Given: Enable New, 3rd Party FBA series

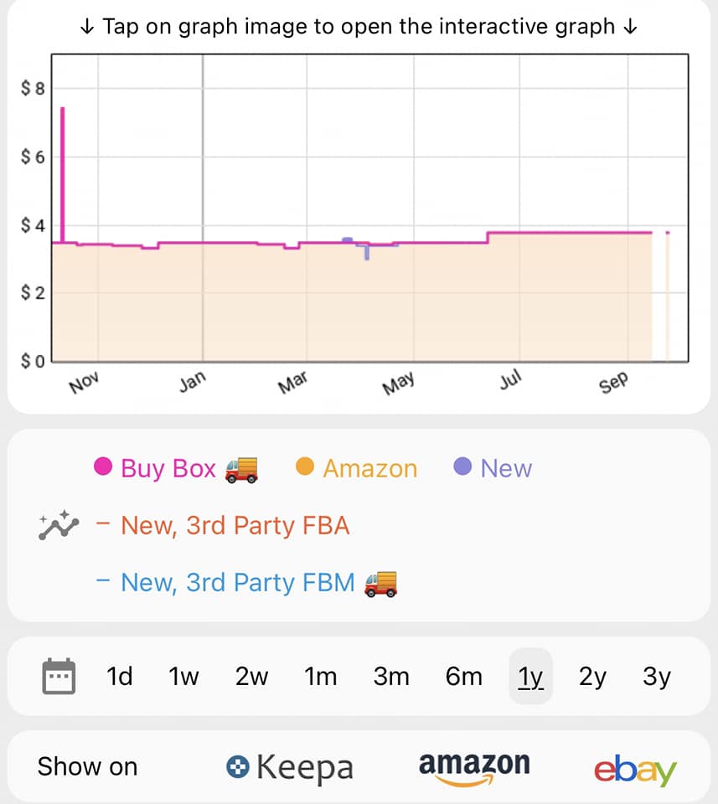Looking at the screenshot, I should (x=223, y=526).
